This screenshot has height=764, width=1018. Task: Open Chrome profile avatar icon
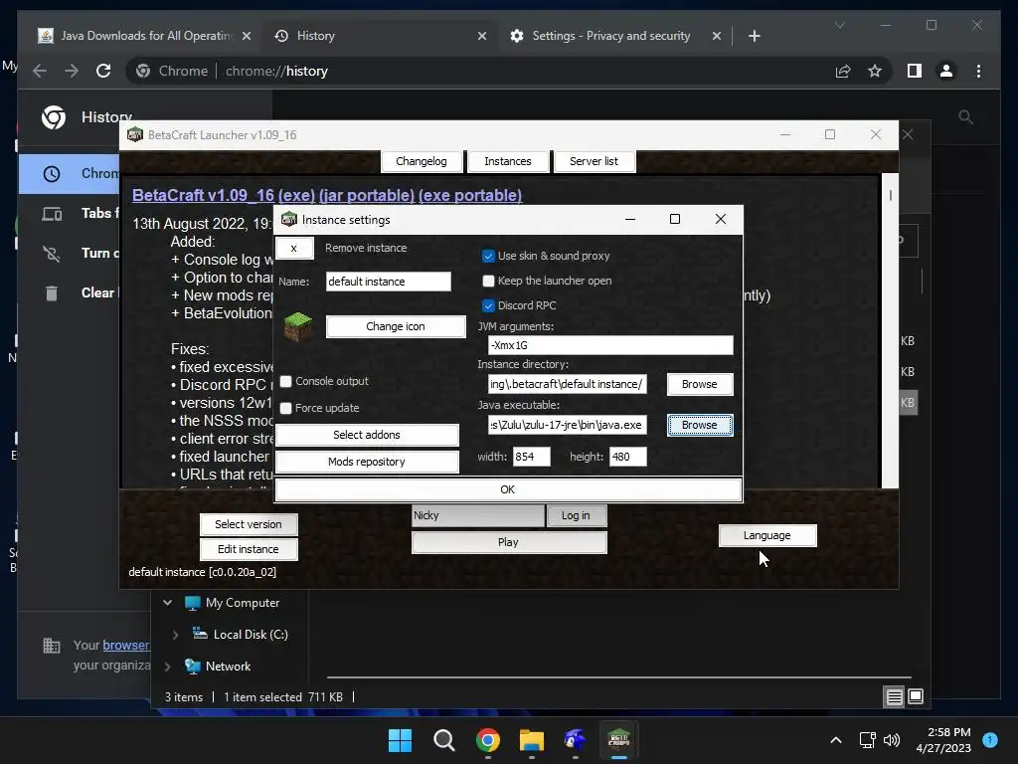(x=946, y=71)
